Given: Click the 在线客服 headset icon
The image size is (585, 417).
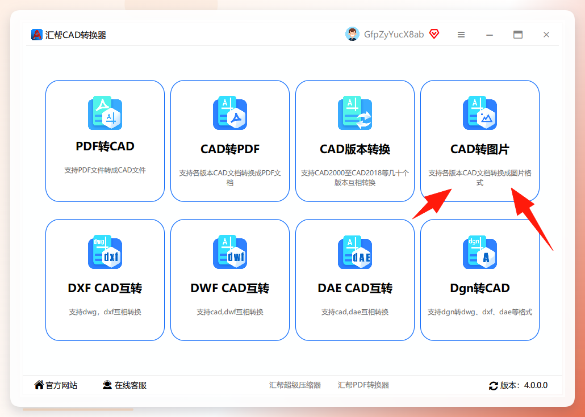Looking at the screenshot, I should (107, 385).
